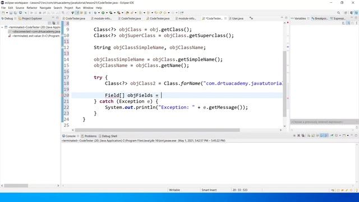
Task: Click the cursor position status entry
Action: tap(240, 190)
